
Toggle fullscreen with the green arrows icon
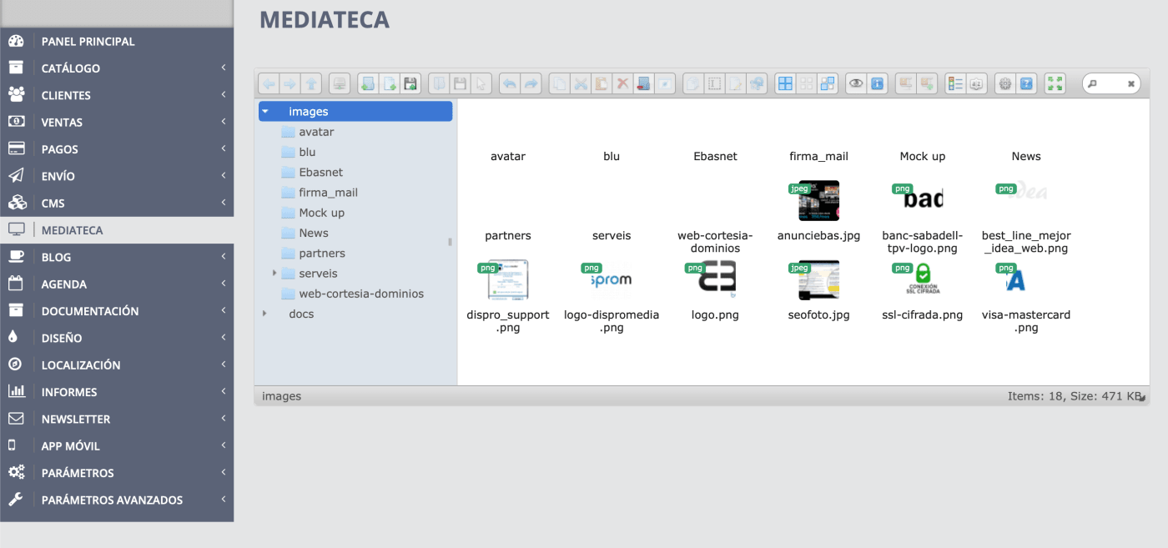click(x=1055, y=83)
